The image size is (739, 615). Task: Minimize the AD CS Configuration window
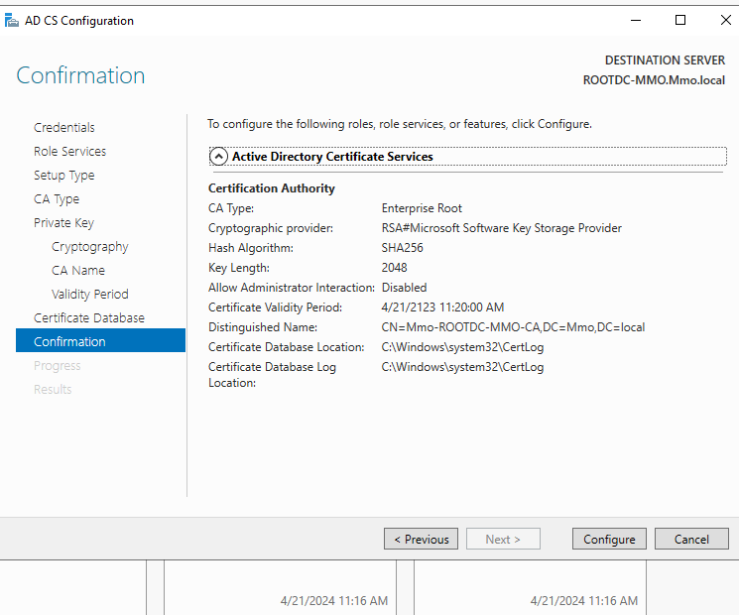point(636,20)
